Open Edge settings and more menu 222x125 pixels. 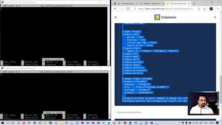tap(218, 9)
